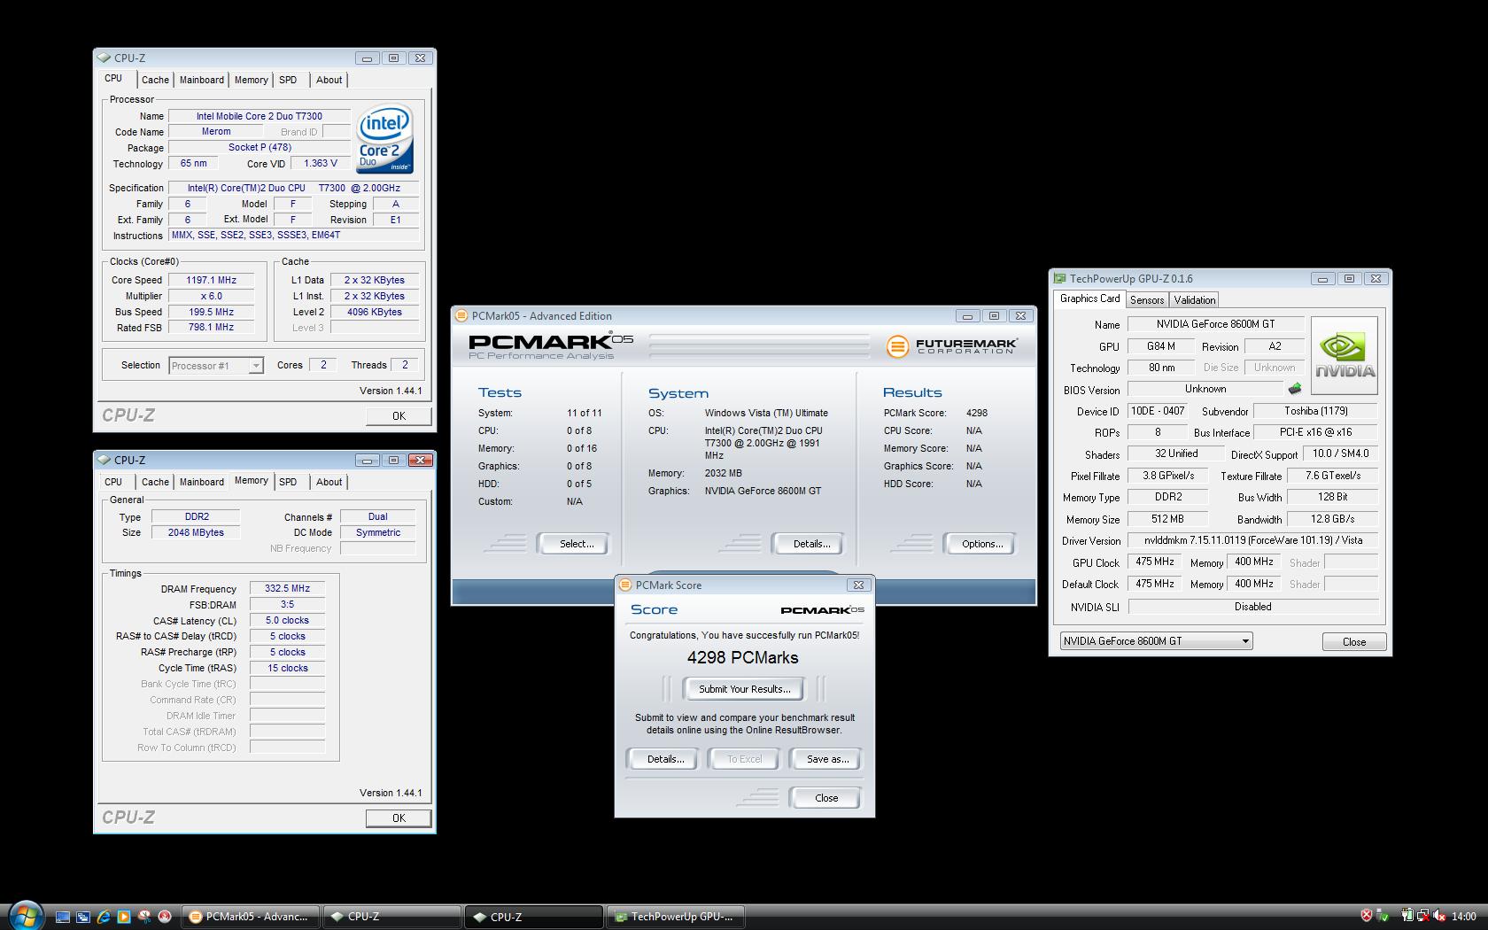The image size is (1488, 930).
Task: Close the PCMark Score dialog with X
Action: pos(857,585)
